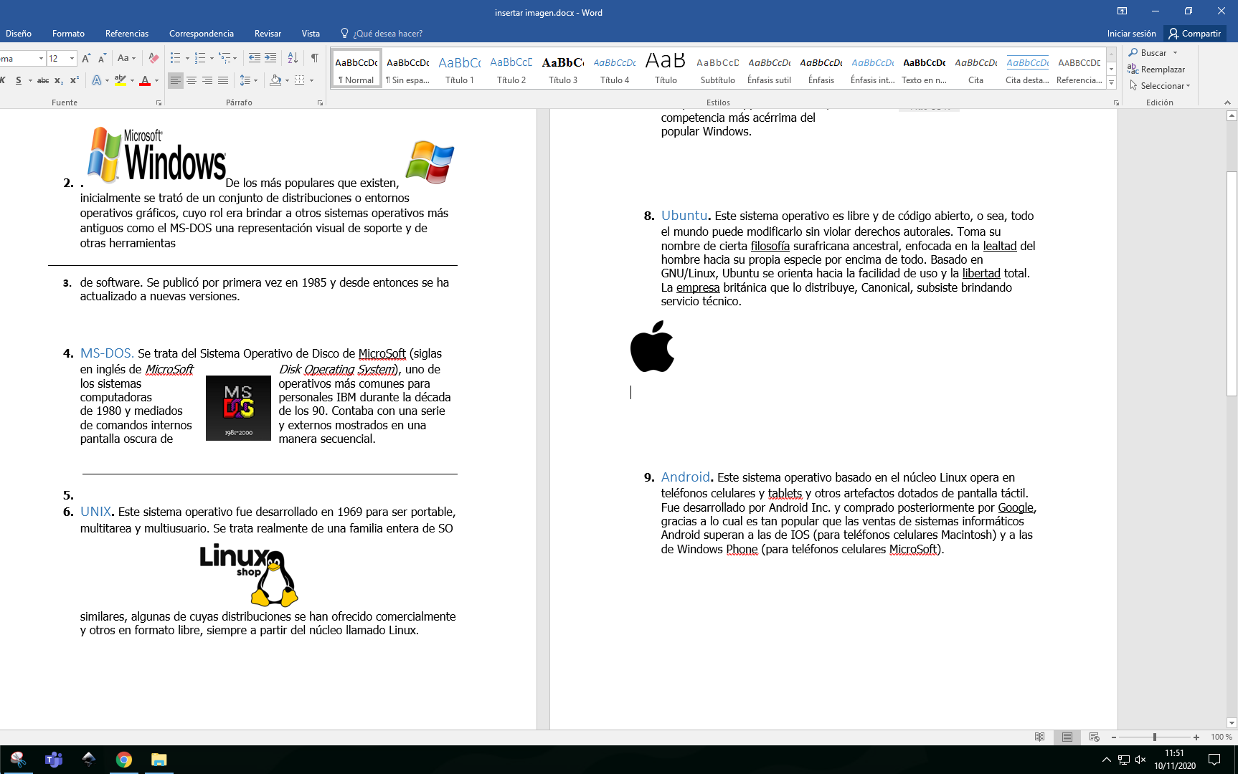The image size is (1238, 774).
Task: Open the Revisar tab
Action: click(x=268, y=34)
